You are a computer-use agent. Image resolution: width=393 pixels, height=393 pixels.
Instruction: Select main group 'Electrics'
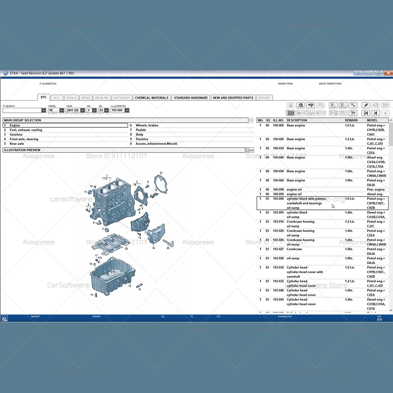click(x=191, y=139)
